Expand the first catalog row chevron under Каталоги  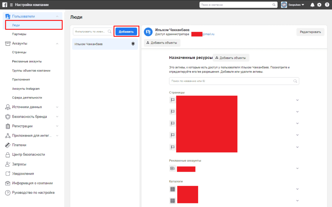[297, 189]
